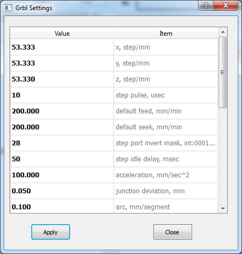
Task: Click the 'x, step/mm' item label
Action: [x=133, y=47]
